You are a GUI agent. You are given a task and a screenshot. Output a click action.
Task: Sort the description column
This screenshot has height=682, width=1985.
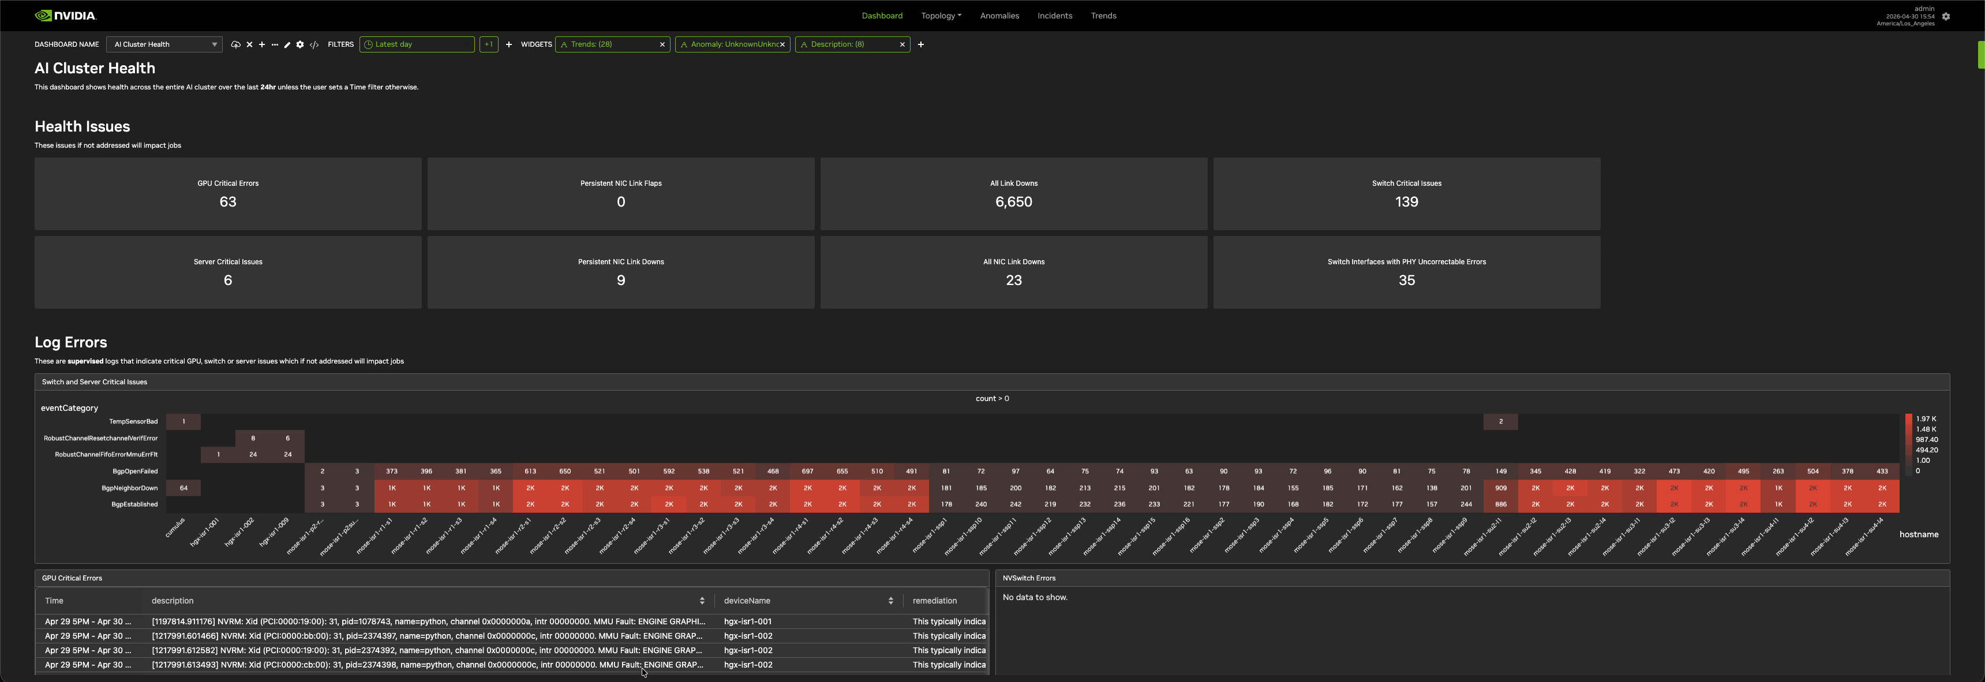[x=702, y=600]
